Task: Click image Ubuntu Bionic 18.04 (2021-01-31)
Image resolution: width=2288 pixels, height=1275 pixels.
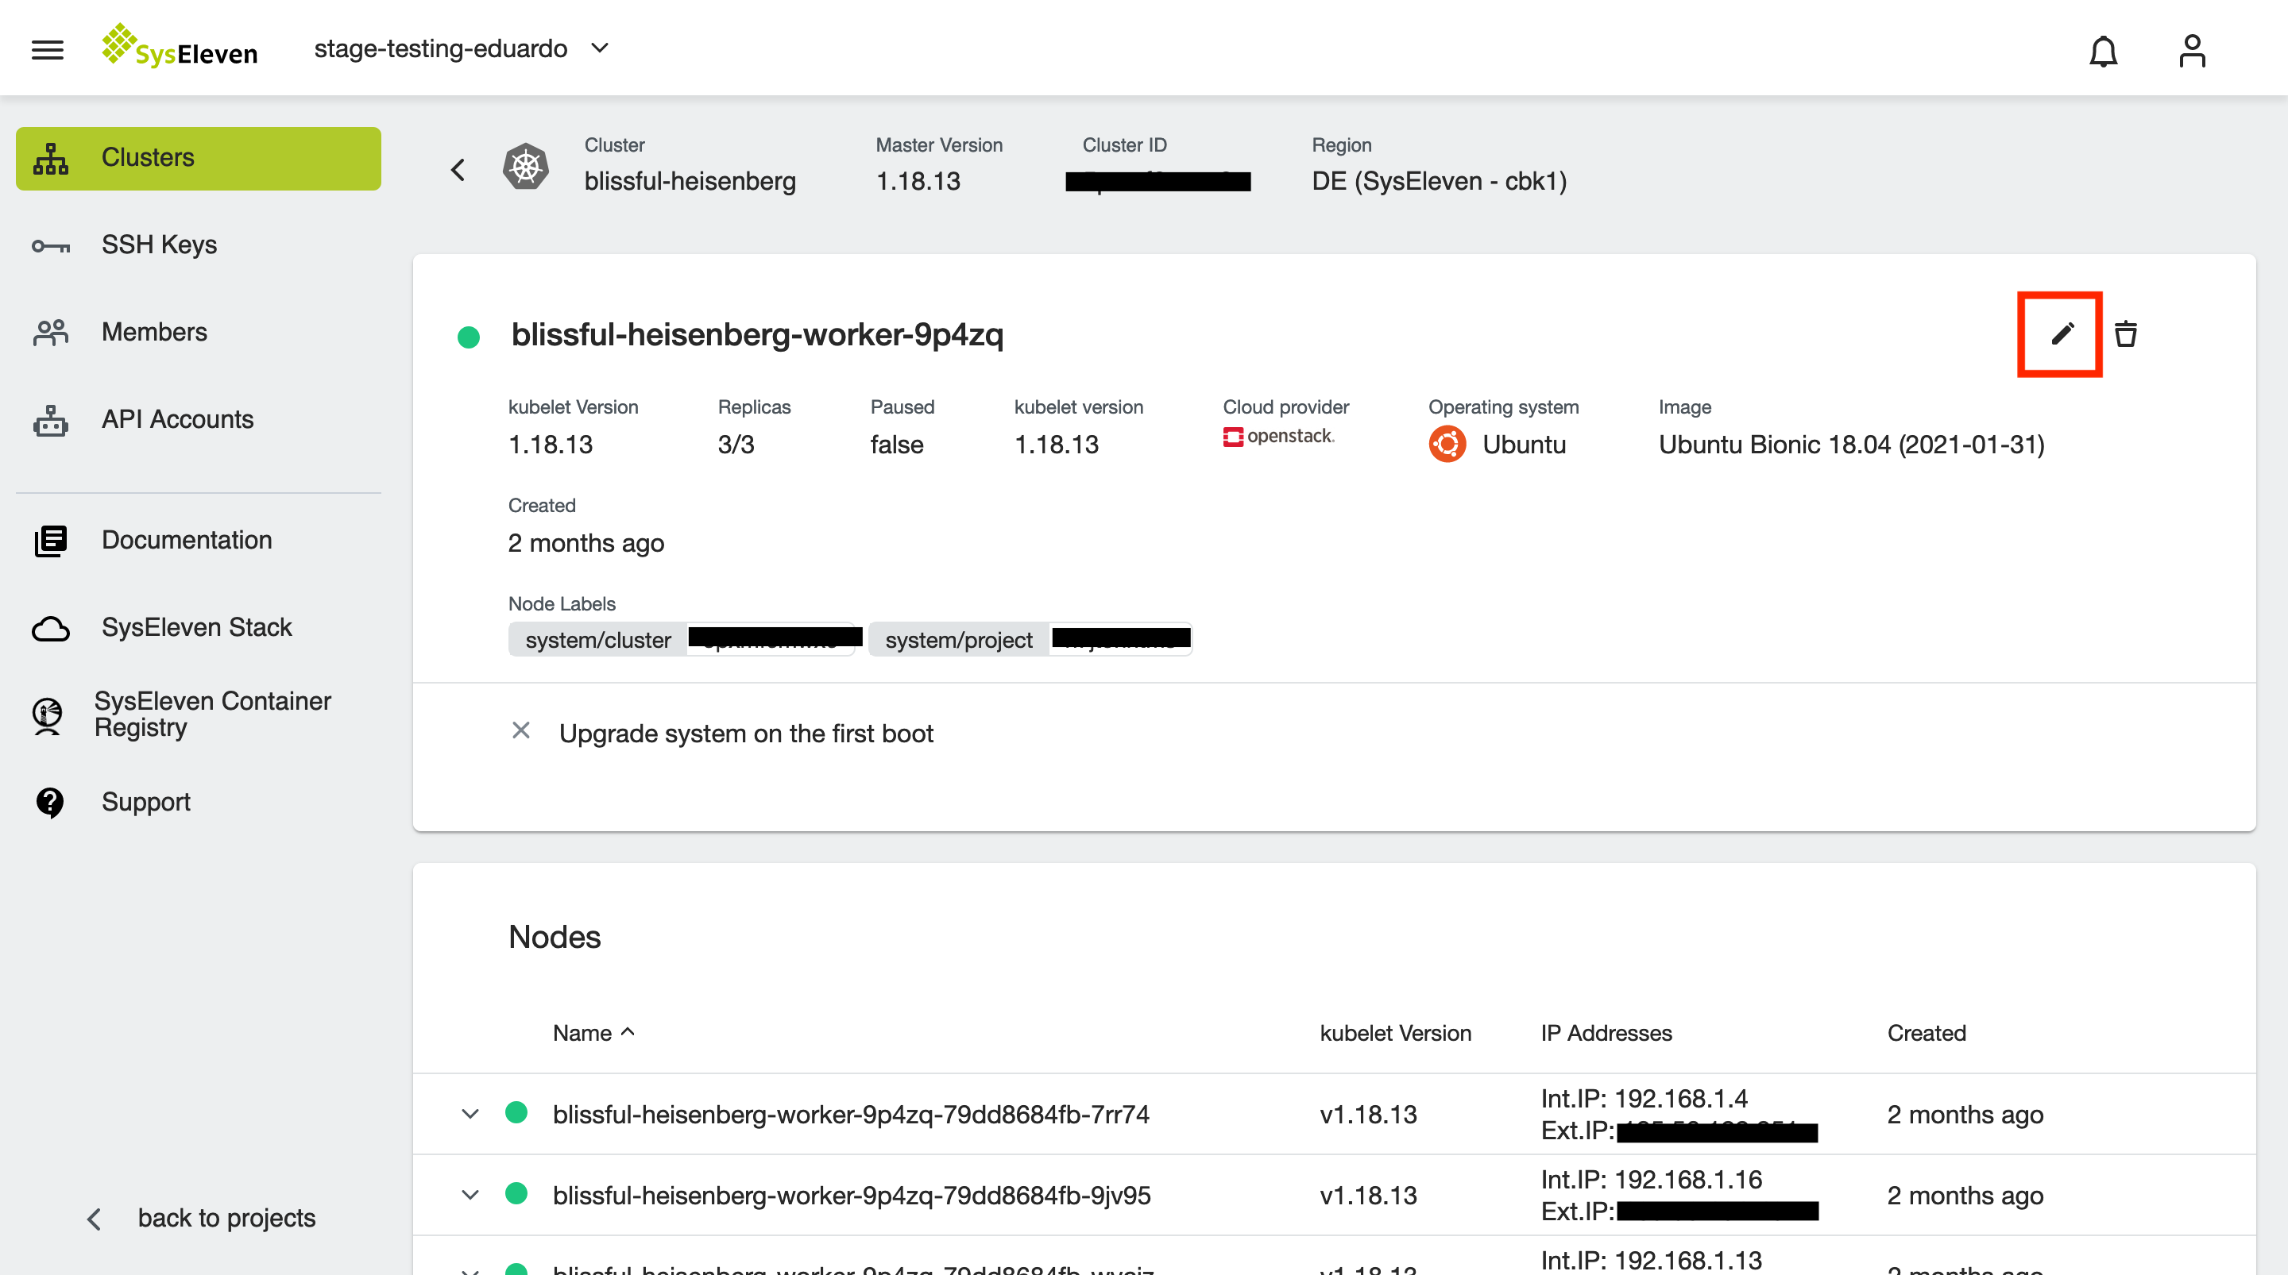Action: tap(1851, 444)
